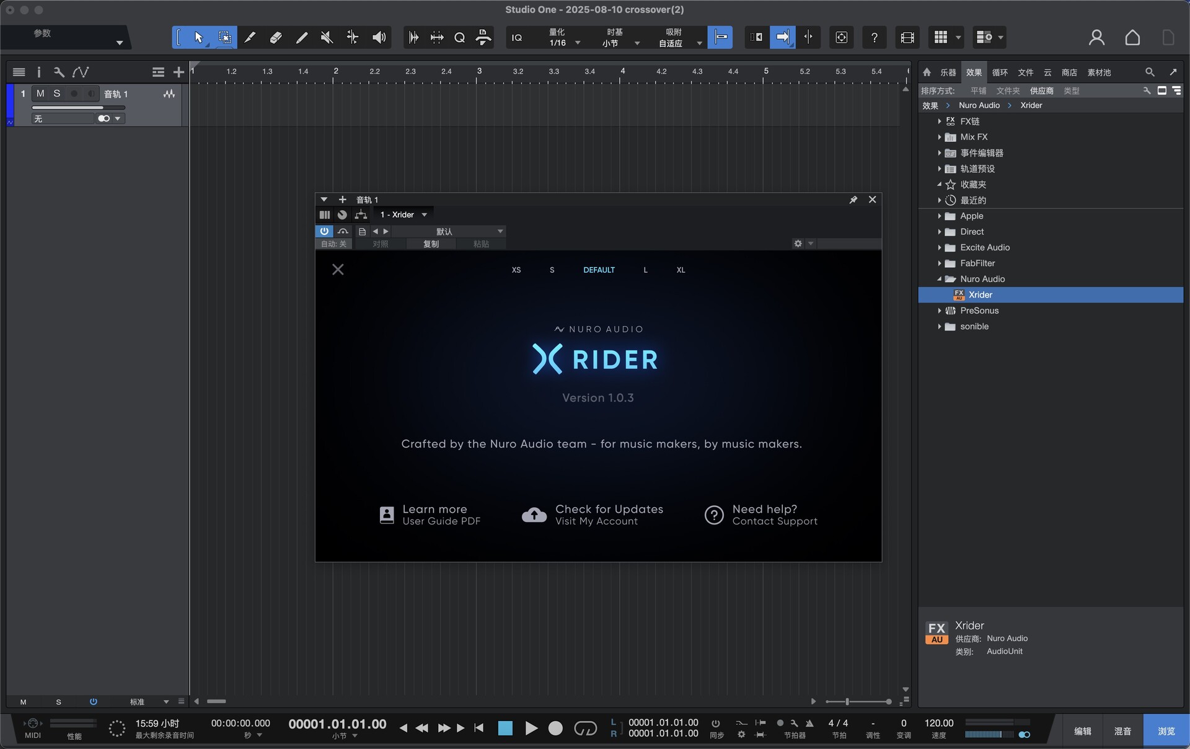Viewport: 1190px width, 749px height.
Task: Open plugin routing icon beside 1 - Xrider
Action: [361, 215]
